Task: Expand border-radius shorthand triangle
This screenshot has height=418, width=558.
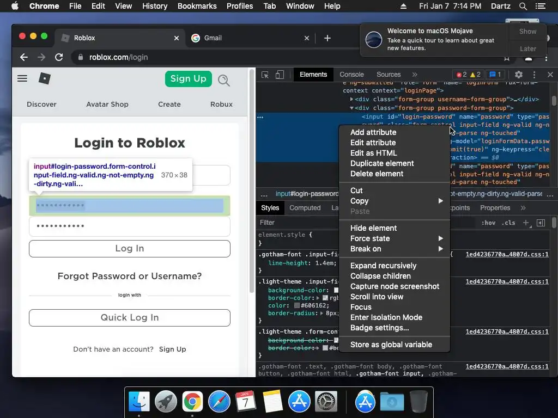Action: pyautogui.click(x=322, y=313)
